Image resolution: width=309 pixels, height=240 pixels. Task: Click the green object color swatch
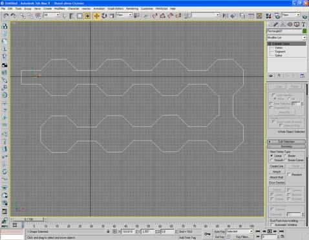click(x=304, y=31)
